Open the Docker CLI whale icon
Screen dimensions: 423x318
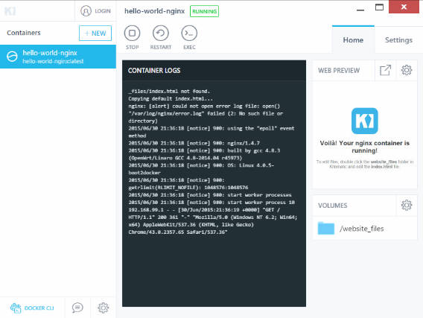[16, 308]
